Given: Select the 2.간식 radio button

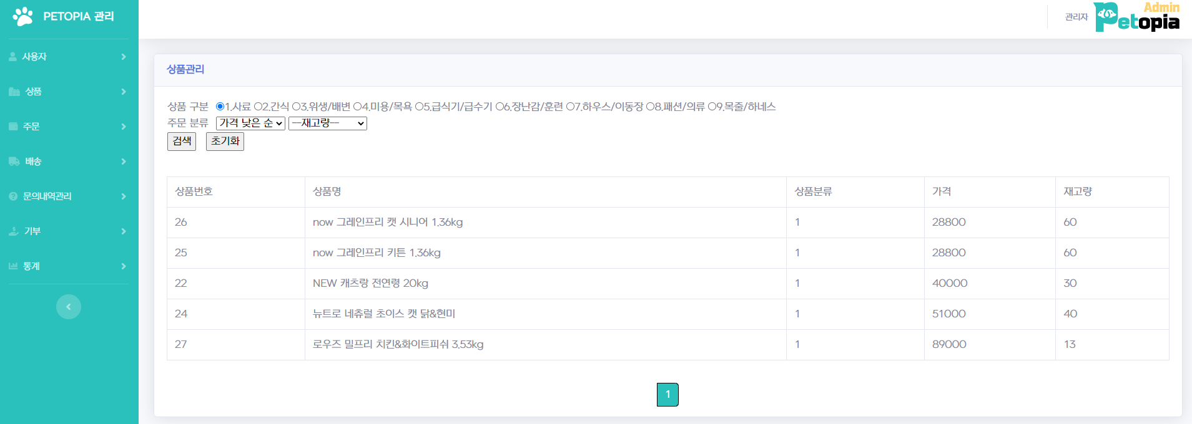Looking at the screenshot, I should click(x=258, y=107).
